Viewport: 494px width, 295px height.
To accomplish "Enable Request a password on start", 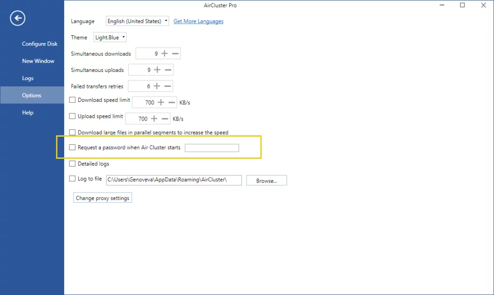I will click(73, 147).
